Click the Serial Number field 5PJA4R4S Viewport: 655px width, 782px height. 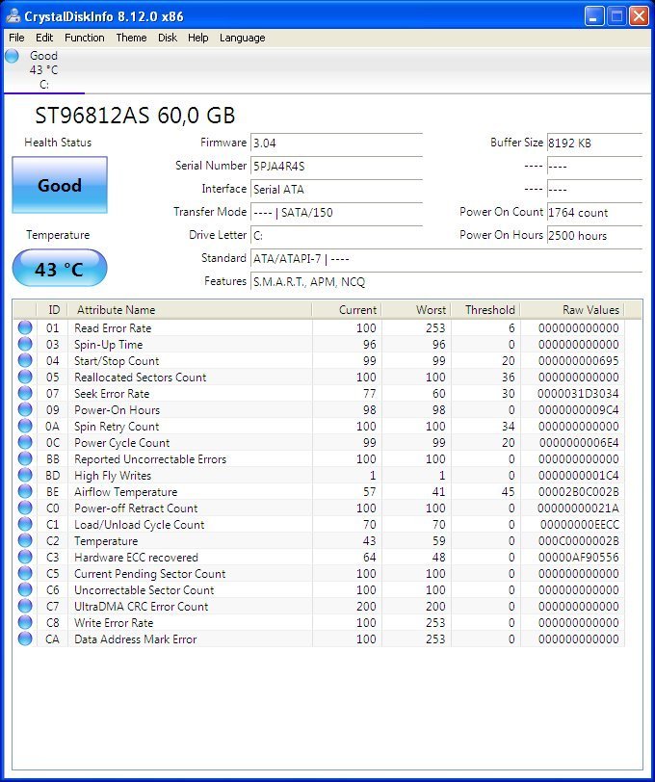click(x=336, y=166)
